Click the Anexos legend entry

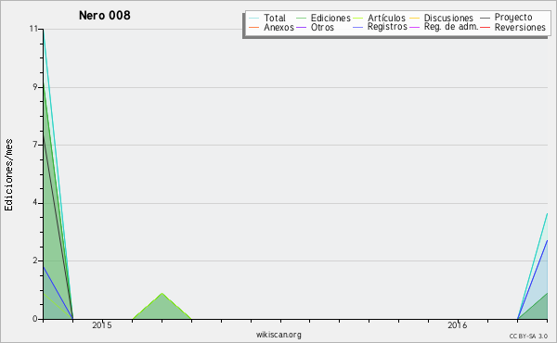(278, 27)
